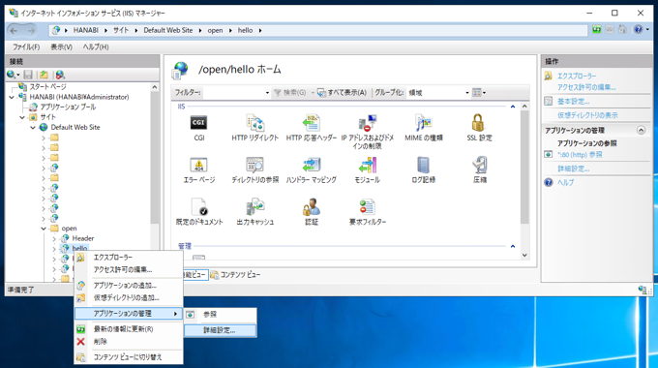The width and height of the screenshot is (658, 368).
Task: Click the refresh icon in address bar
Action: pos(597,29)
